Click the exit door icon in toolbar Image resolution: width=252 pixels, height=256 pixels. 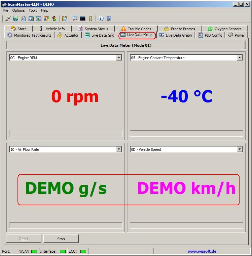click(x=109, y=18)
